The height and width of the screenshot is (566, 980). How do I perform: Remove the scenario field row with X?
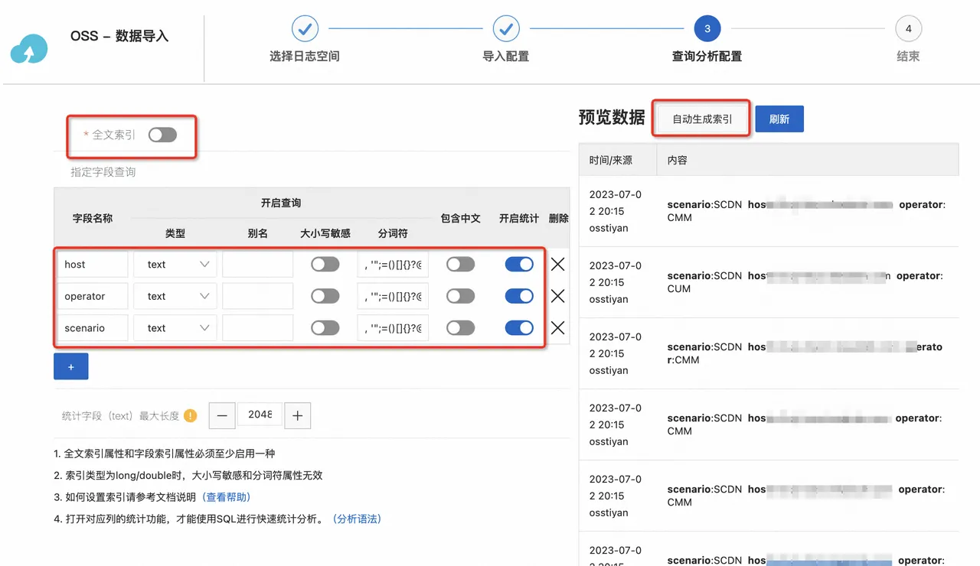[558, 328]
